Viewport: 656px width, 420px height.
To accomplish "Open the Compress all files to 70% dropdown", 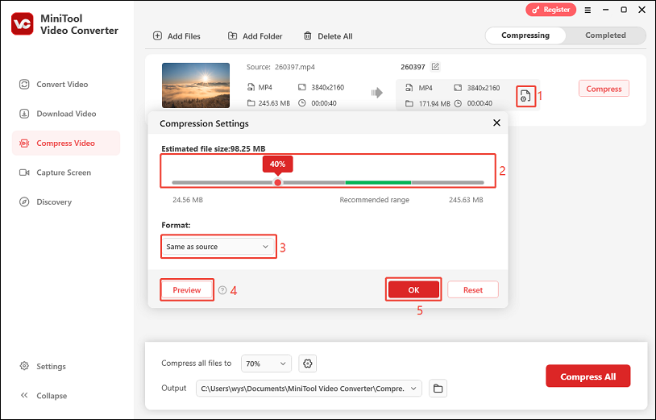I will coord(266,364).
